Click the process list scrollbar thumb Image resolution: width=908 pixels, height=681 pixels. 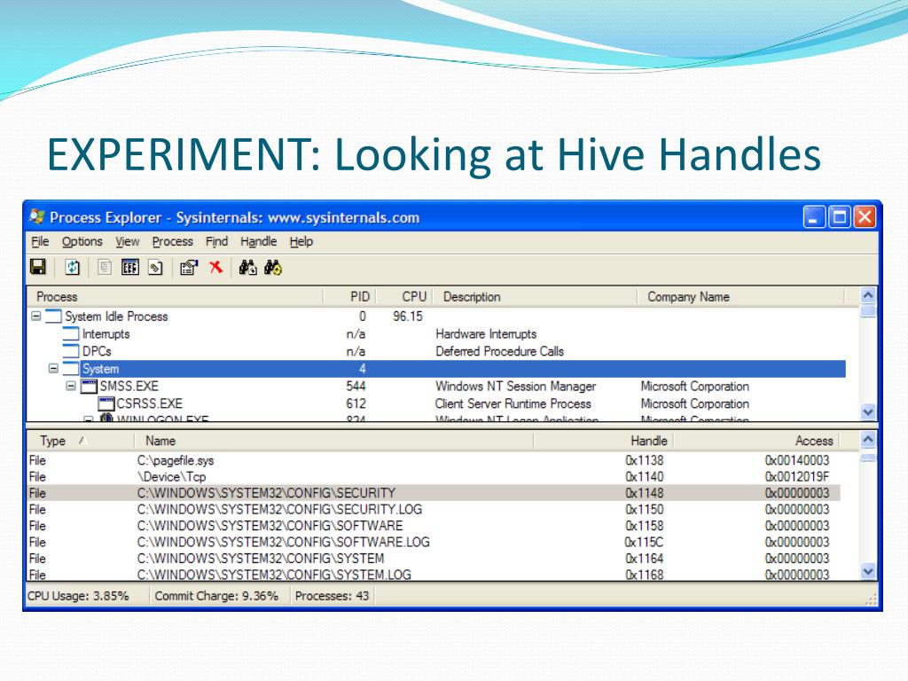(867, 311)
